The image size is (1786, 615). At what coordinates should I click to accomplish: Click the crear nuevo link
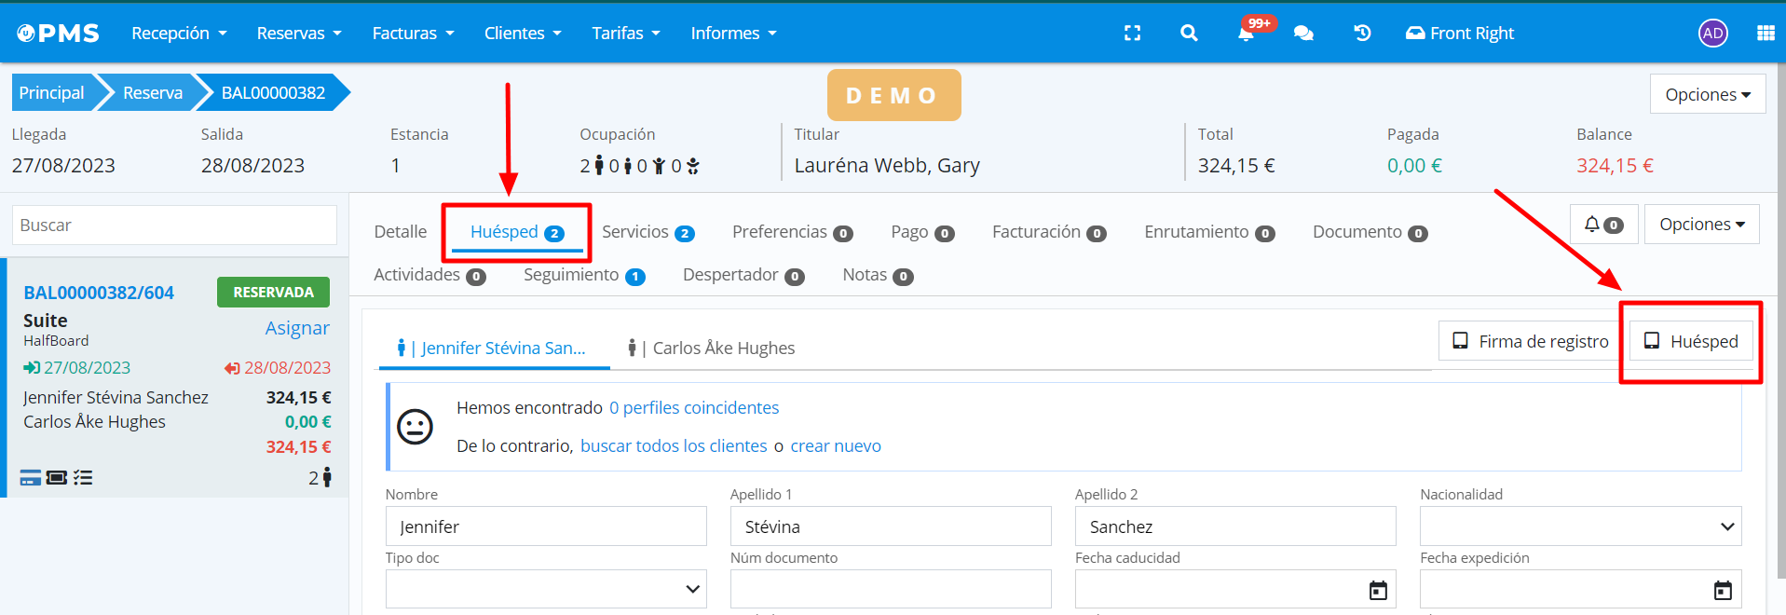[836, 446]
